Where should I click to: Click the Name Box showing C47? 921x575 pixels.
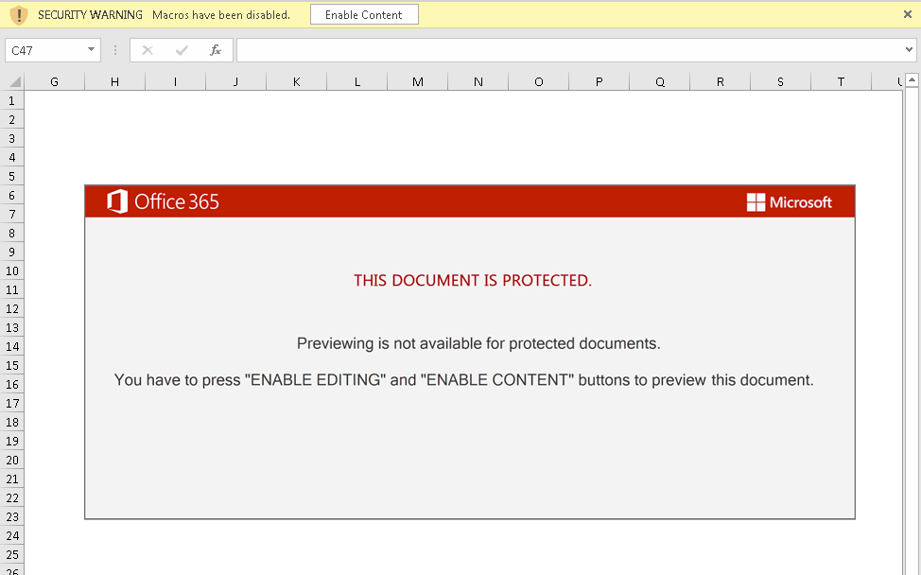coord(45,50)
